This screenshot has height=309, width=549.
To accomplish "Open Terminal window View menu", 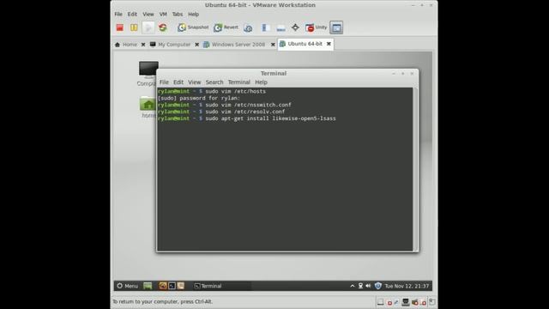I will [195, 82].
